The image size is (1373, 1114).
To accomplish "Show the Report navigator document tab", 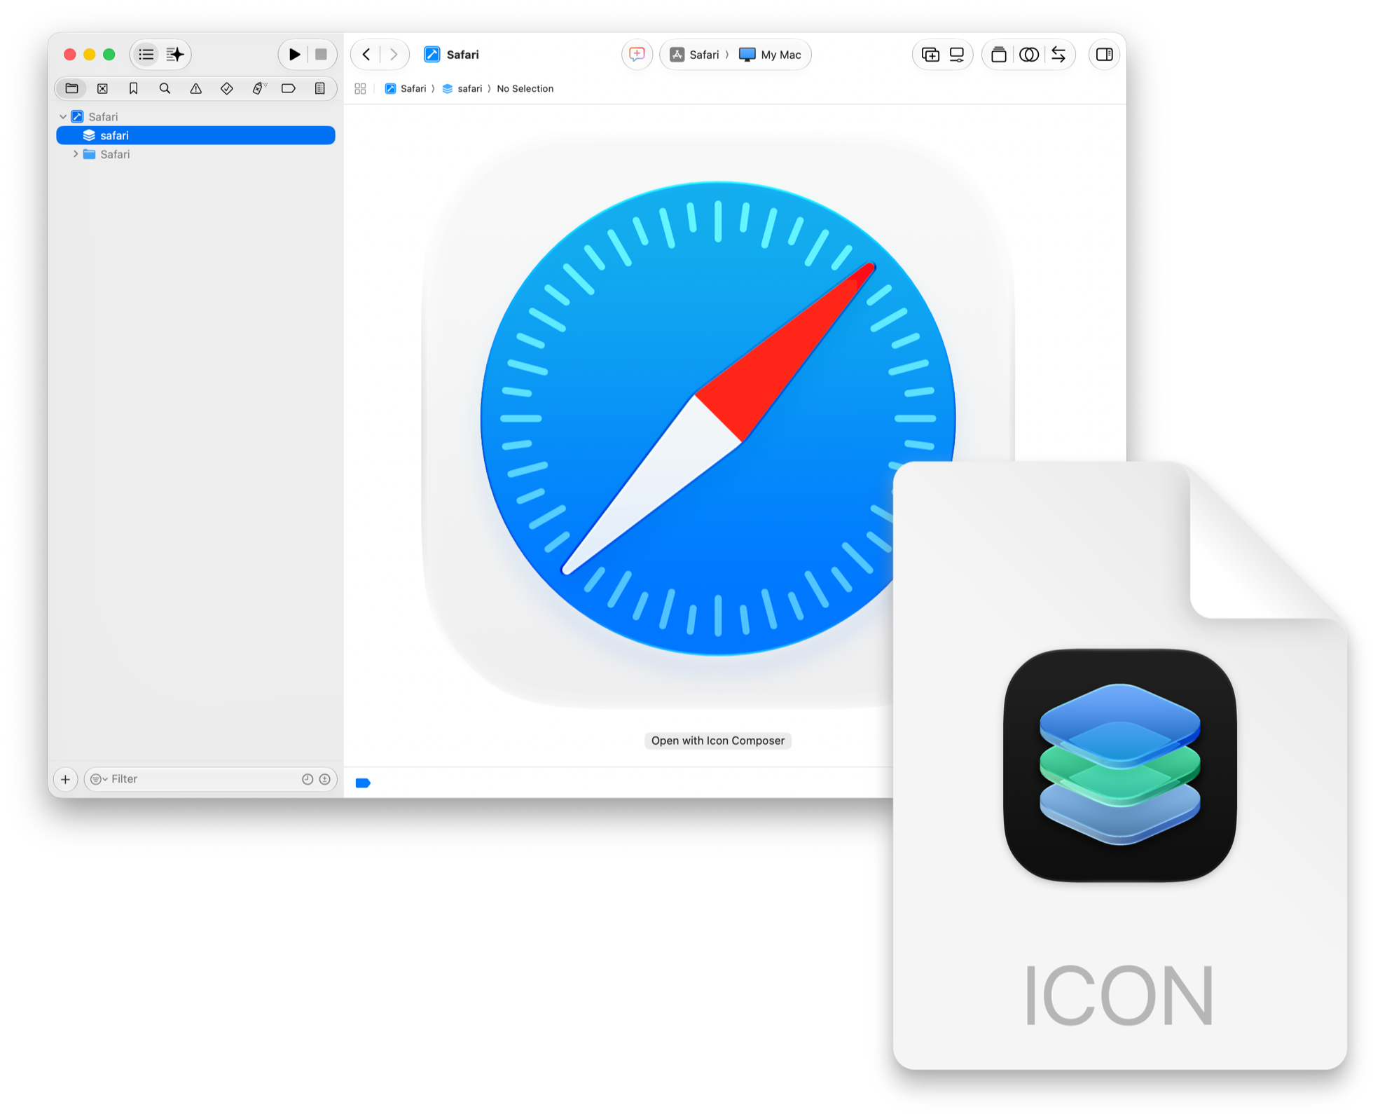I will pyautogui.click(x=319, y=88).
